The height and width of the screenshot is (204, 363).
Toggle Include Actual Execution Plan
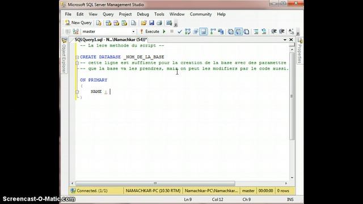coord(213,32)
